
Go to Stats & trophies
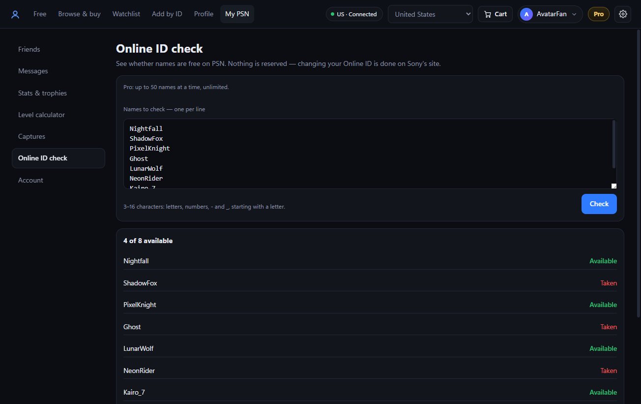click(x=58, y=93)
